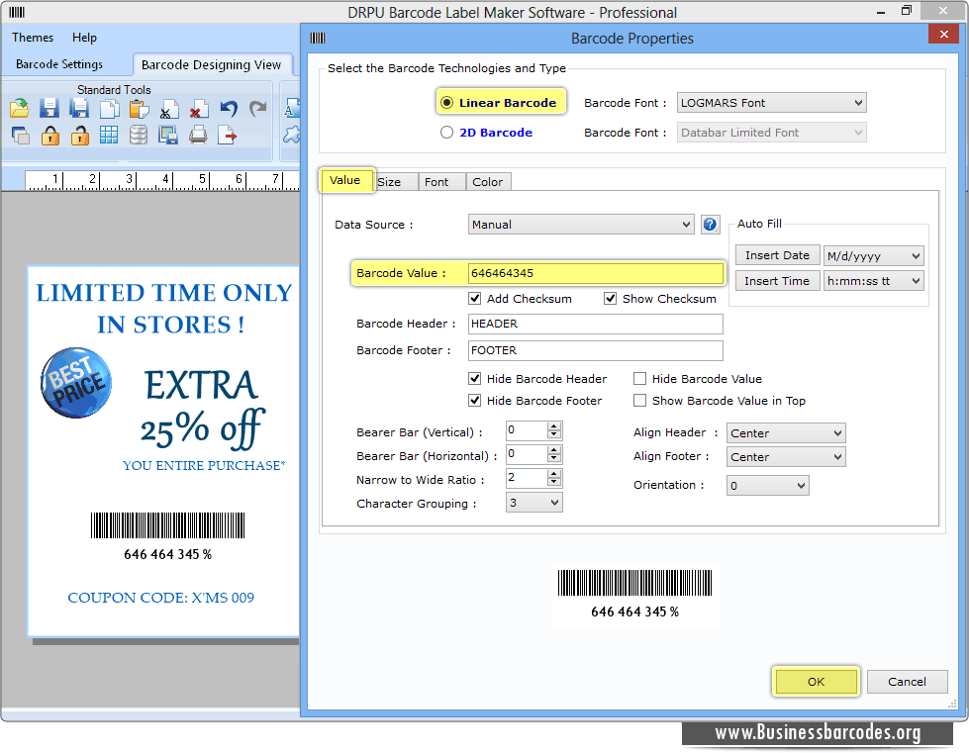Image resolution: width=969 pixels, height=753 pixels.
Task: Click the barcode icon in Barcode Properties title bar
Action: (x=318, y=39)
